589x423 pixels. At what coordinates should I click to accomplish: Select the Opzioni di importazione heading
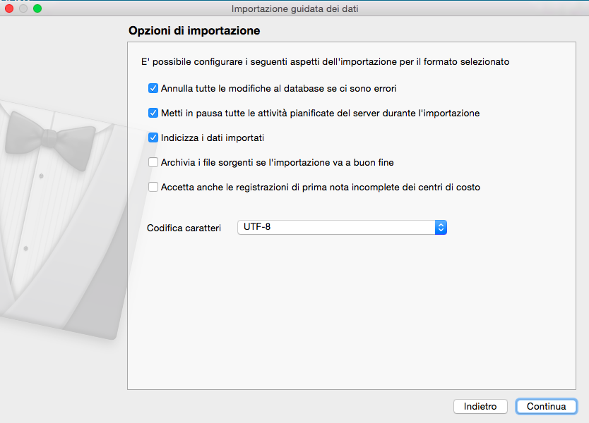(194, 31)
